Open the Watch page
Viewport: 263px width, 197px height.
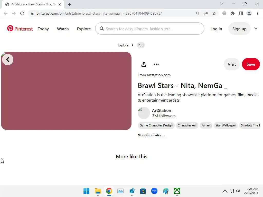(x=63, y=29)
